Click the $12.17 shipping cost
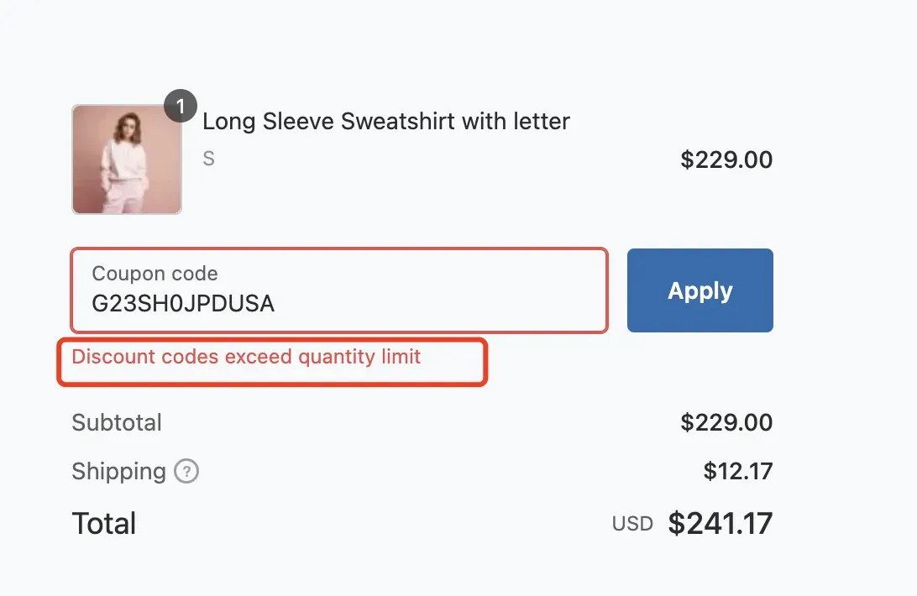The width and height of the screenshot is (917, 596). [737, 472]
